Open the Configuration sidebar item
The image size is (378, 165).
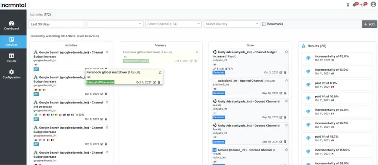(x=11, y=74)
